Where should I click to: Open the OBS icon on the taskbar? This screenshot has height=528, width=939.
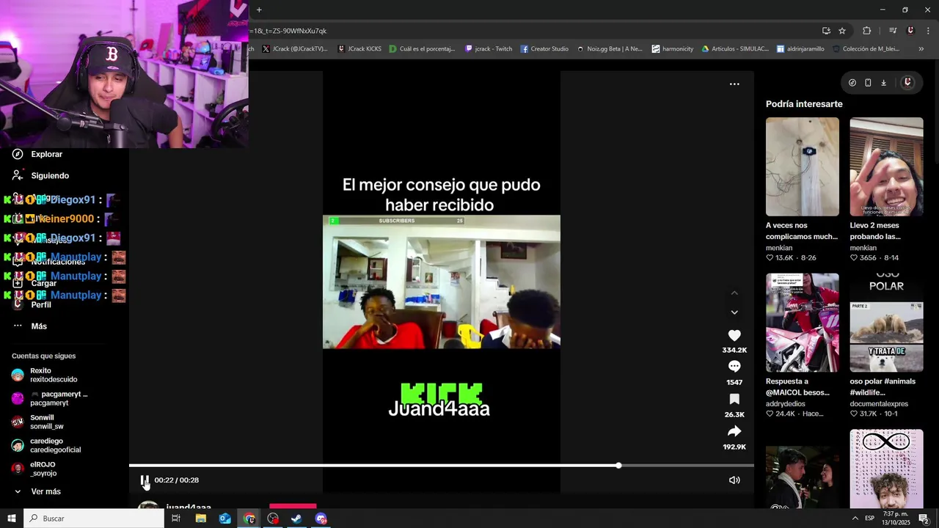pos(273,518)
